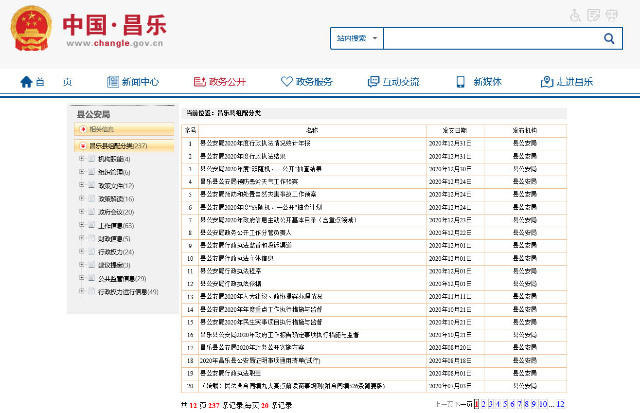The width and height of the screenshot is (640, 413).
Task: Go to page 12 in pagination
Action: (560, 404)
